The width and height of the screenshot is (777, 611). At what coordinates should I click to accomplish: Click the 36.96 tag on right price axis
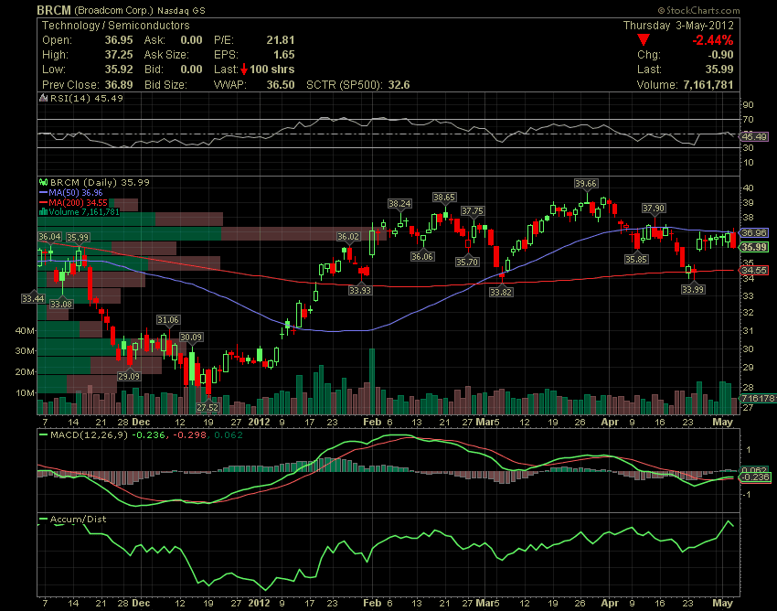[755, 232]
